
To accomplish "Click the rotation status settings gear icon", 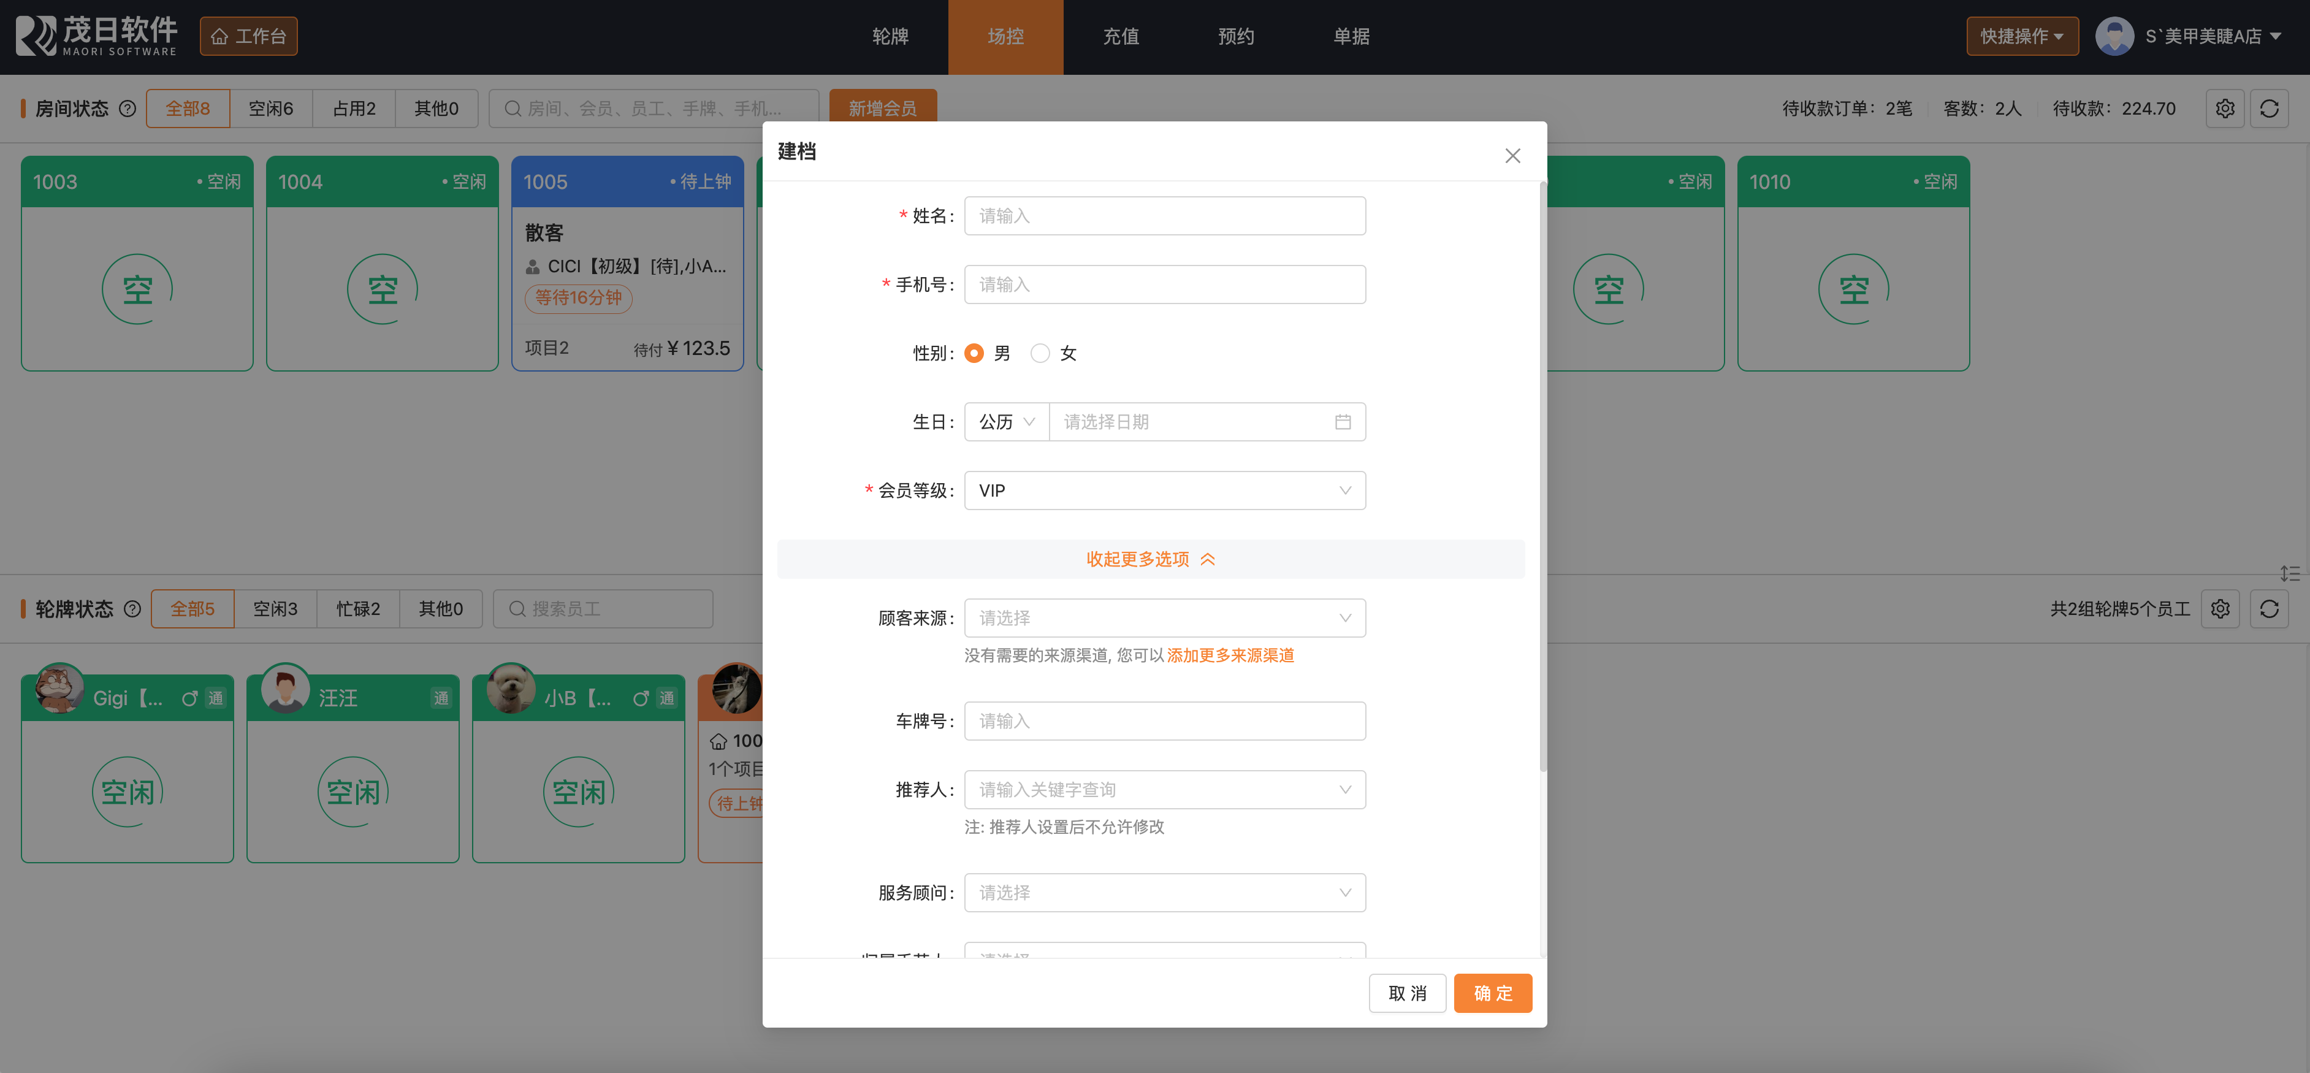I will pyautogui.click(x=2220, y=609).
